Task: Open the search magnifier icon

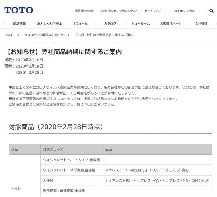Action: tap(211, 11)
